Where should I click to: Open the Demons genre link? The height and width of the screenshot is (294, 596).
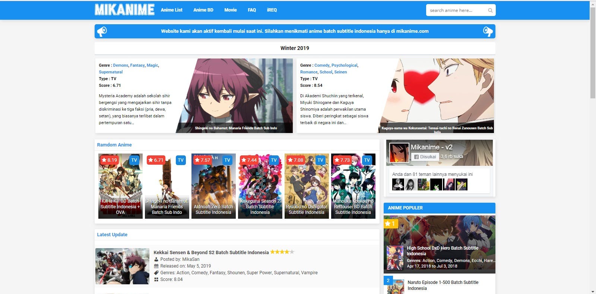coord(121,65)
